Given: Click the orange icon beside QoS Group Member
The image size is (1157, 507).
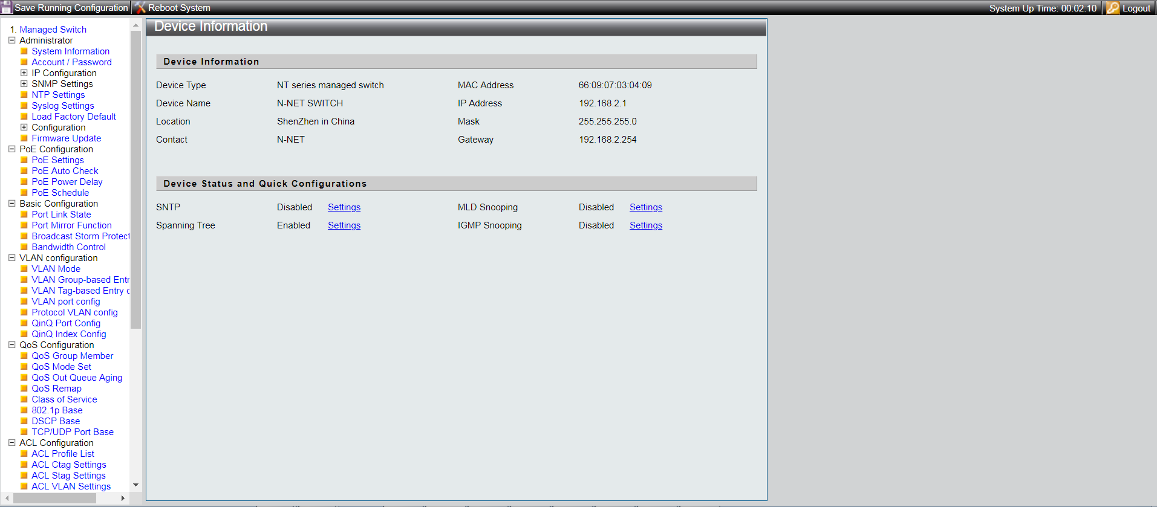Looking at the screenshot, I should (x=24, y=356).
